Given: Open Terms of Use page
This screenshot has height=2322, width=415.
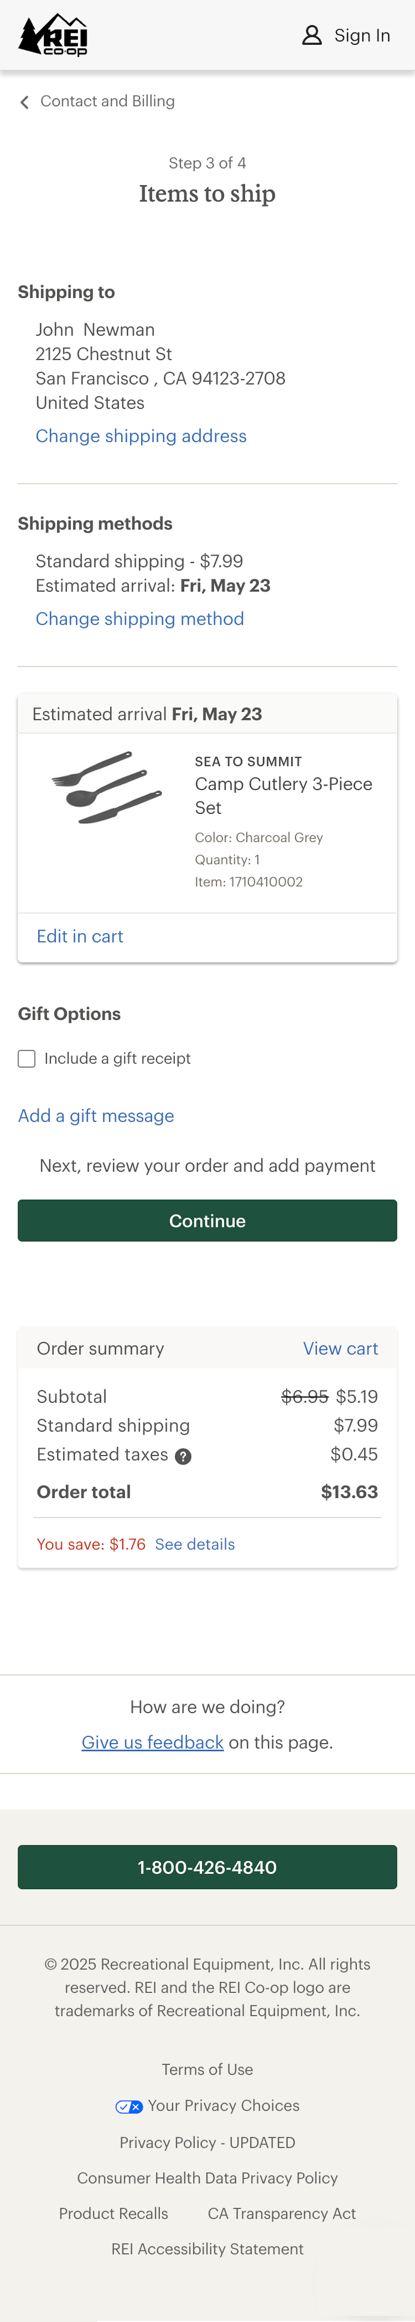Looking at the screenshot, I should click(x=207, y=2070).
